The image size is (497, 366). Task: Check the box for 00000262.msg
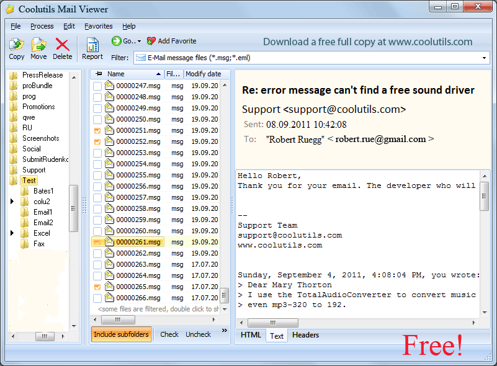97,254
